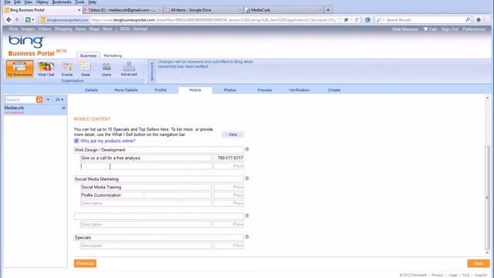Switch to the Business ribbon tab
494x278 pixels.
click(88, 56)
